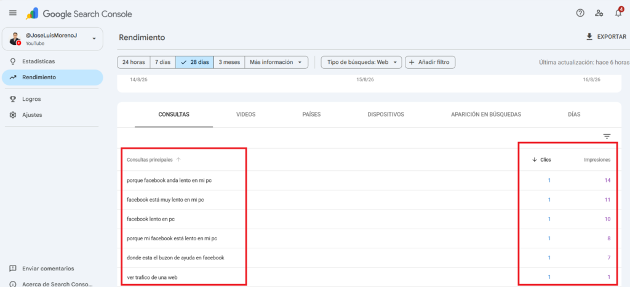Click the Google Search Console logo
Screen dimensions: 630x287
tap(79, 14)
